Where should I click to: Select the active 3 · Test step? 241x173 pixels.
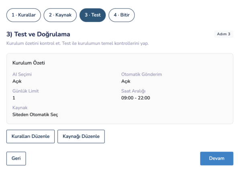click(93, 15)
